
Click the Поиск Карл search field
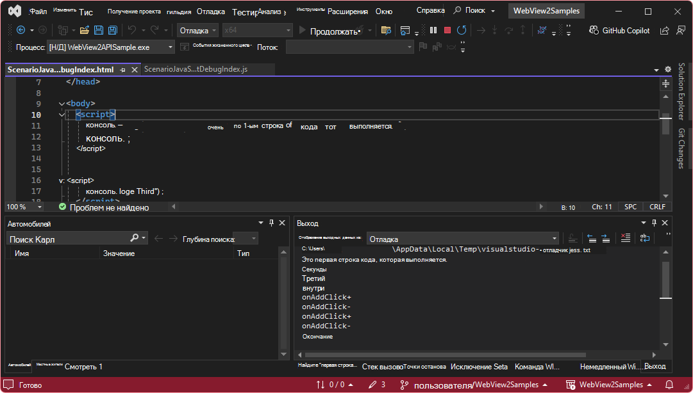pos(78,239)
